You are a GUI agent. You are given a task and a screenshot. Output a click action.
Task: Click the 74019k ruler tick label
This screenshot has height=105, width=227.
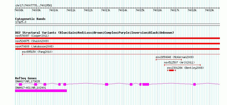point(209,10)
